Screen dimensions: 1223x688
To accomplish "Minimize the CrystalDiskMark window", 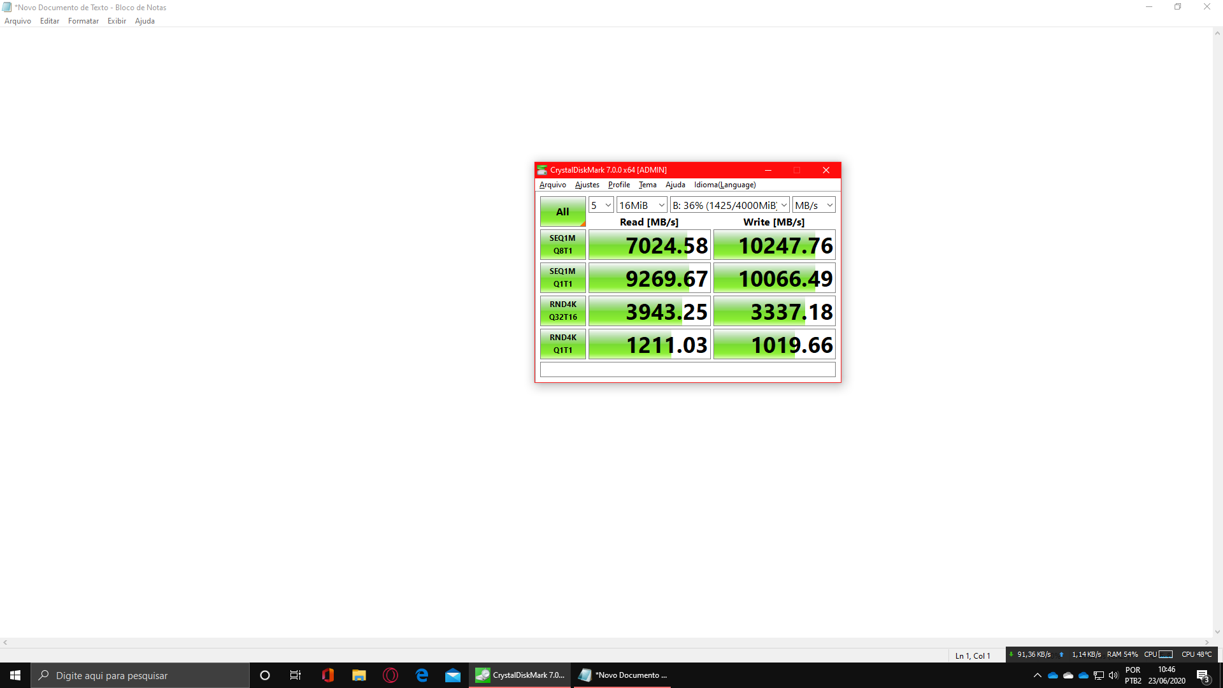I will (x=768, y=170).
